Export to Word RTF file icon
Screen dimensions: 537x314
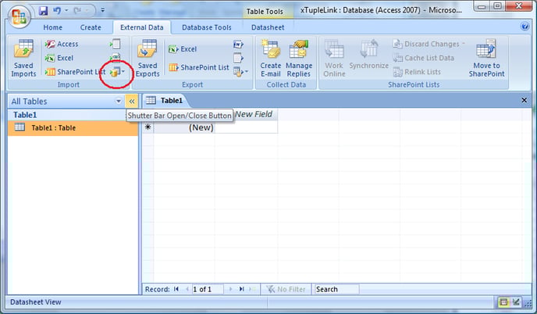coord(238,45)
